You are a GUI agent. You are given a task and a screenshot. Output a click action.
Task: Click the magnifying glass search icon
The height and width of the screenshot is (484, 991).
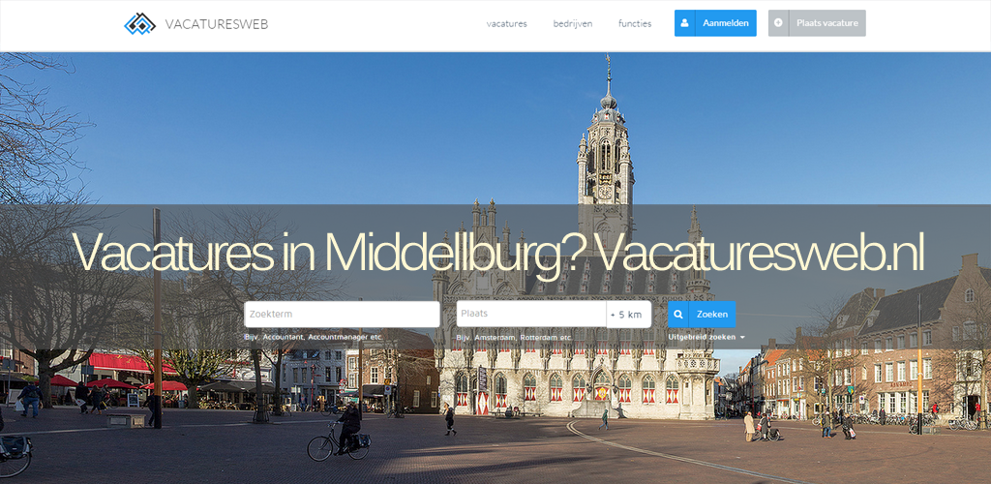(x=678, y=314)
